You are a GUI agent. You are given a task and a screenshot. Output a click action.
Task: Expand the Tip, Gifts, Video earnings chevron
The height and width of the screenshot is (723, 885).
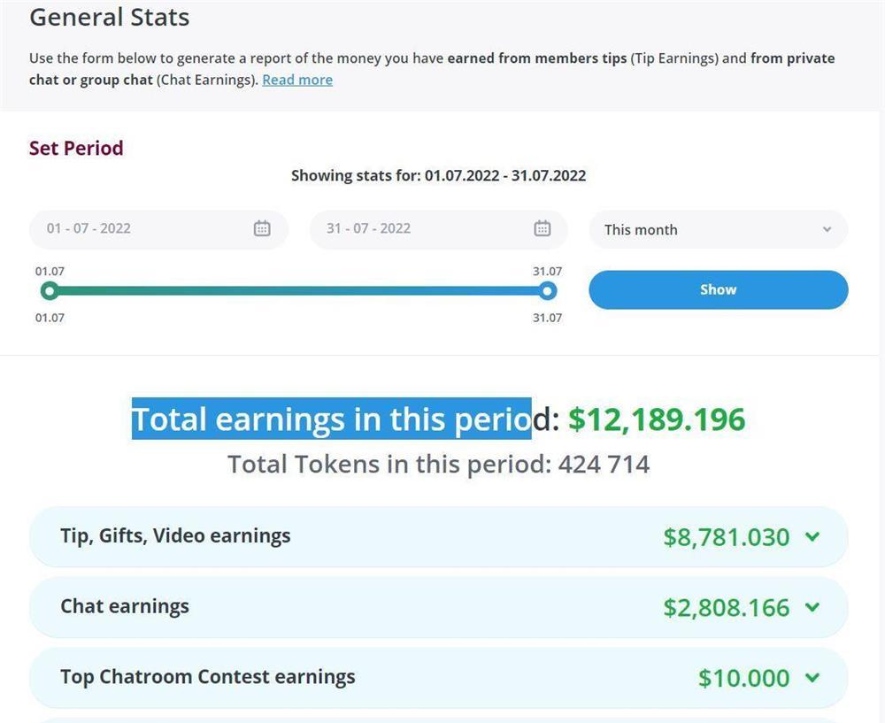812,536
